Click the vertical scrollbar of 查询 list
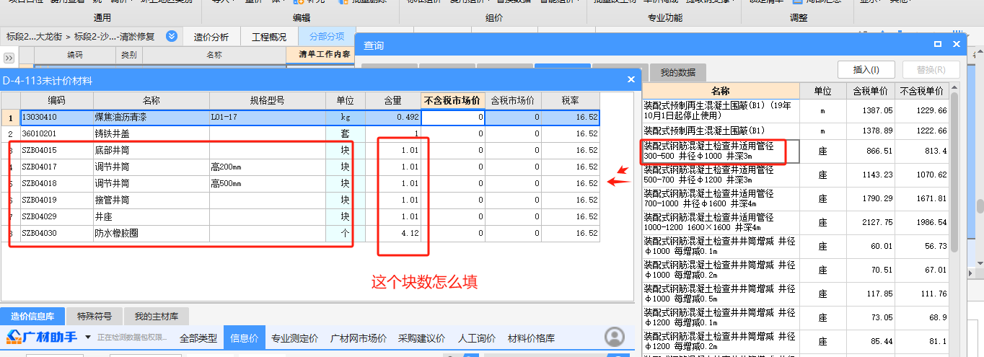984x357 pixels. [x=954, y=173]
